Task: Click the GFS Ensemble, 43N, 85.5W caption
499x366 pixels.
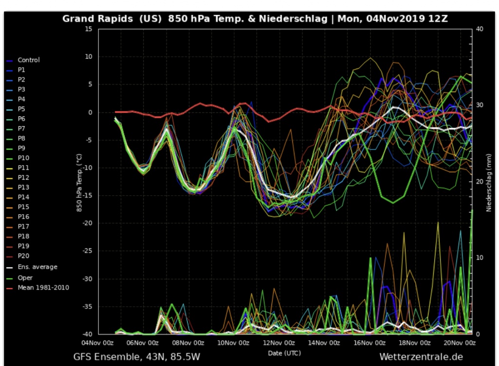Action: tap(136, 357)
